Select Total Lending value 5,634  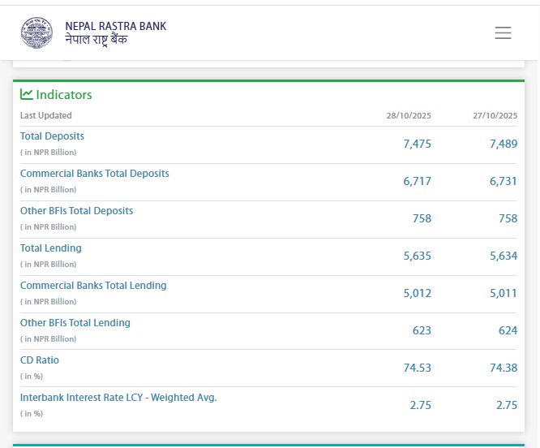(503, 256)
